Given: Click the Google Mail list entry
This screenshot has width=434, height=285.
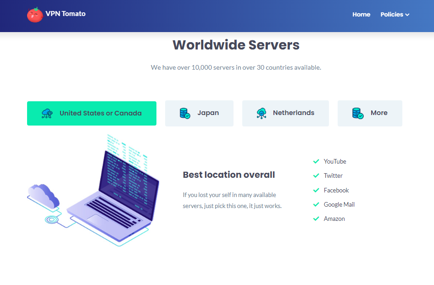Looking at the screenshot, I should (339, 204).
